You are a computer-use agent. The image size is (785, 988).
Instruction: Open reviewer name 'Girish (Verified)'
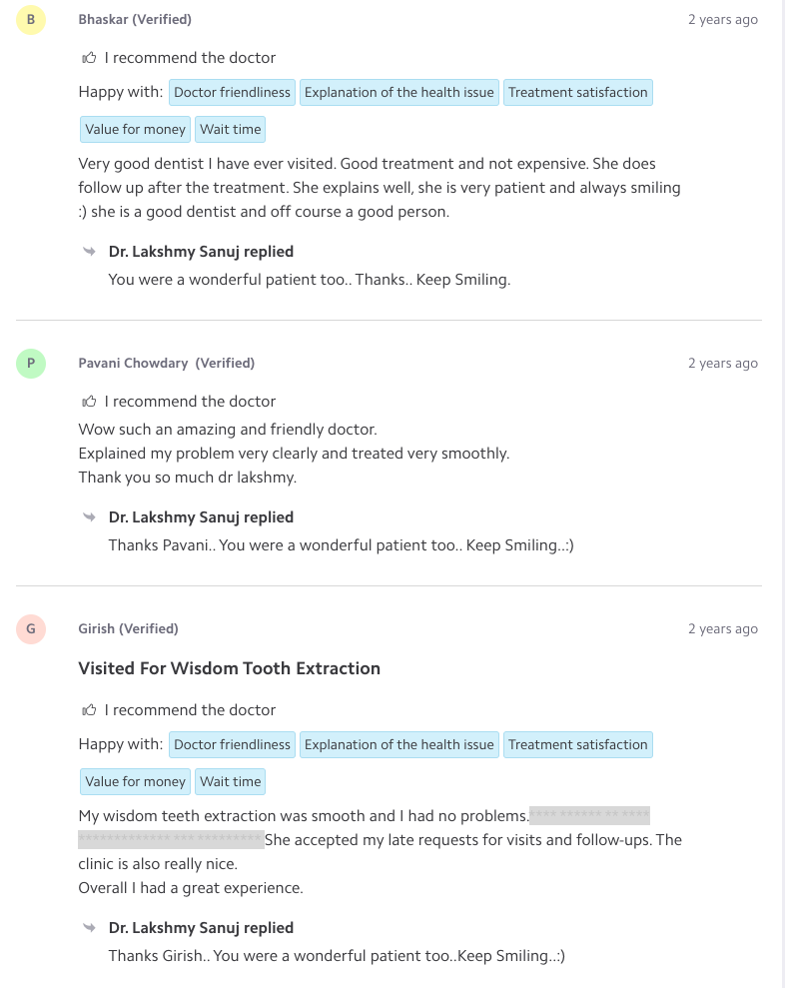tap(128, 629)
